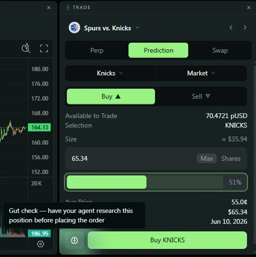The width and height of the screenshot is (256, 257).
Task: Open chart settings hexagon icon
Action: coord(40,244)
